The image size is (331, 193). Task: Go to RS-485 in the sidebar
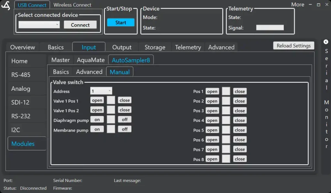coord(21,75)
